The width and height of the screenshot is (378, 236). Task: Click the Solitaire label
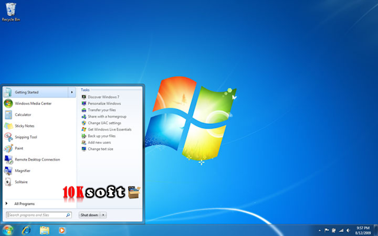click(21, 182)
